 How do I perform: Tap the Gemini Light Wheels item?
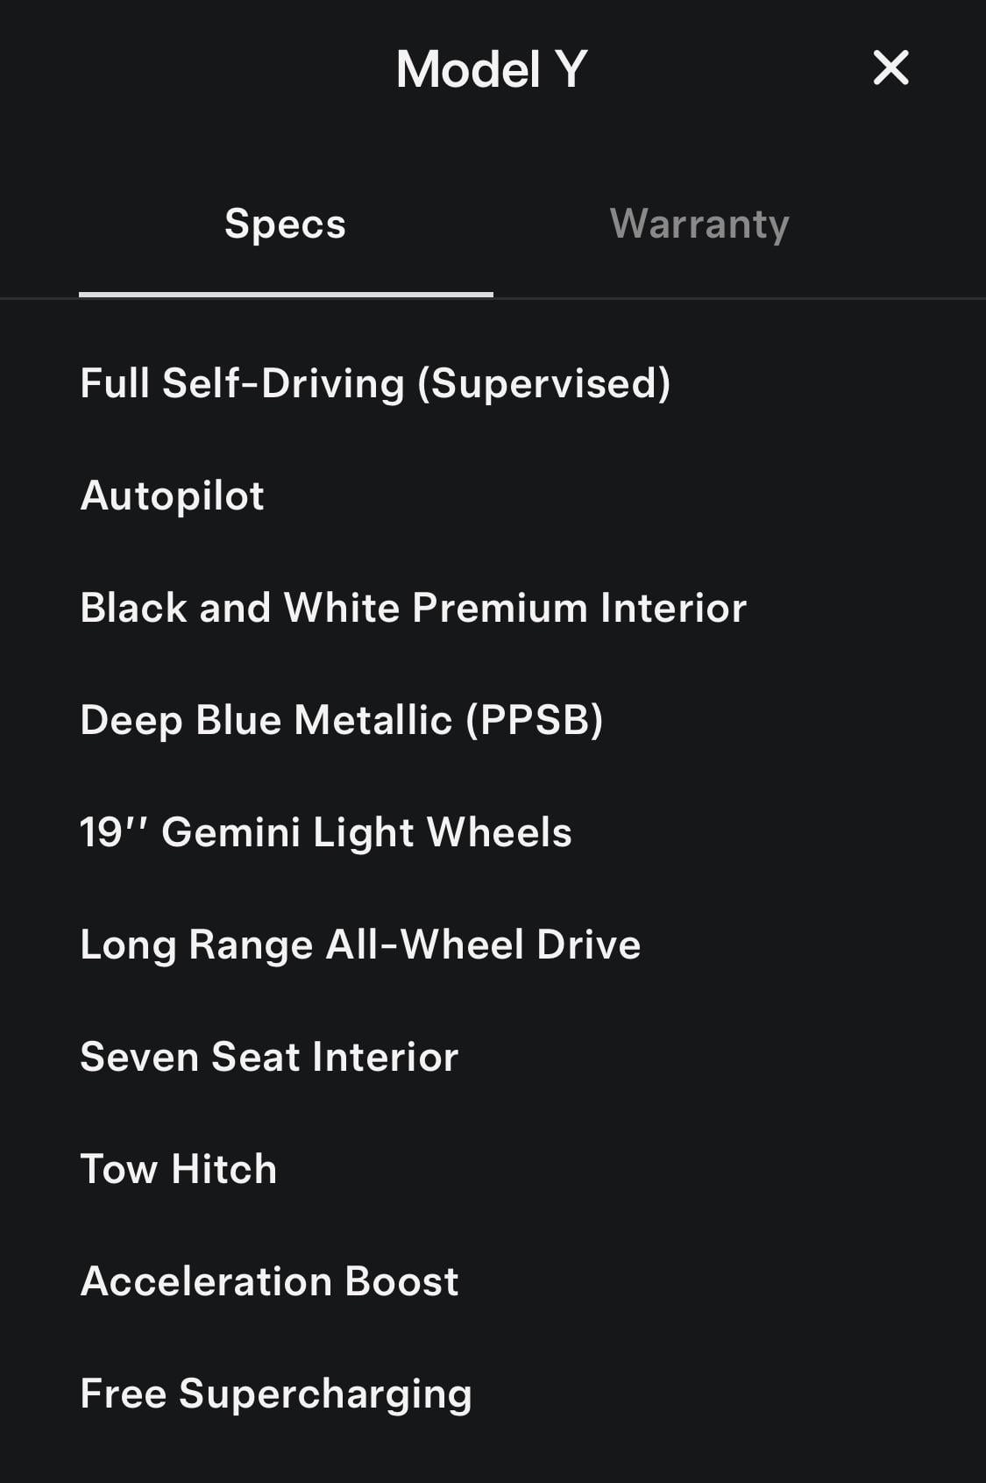point(365,832)
